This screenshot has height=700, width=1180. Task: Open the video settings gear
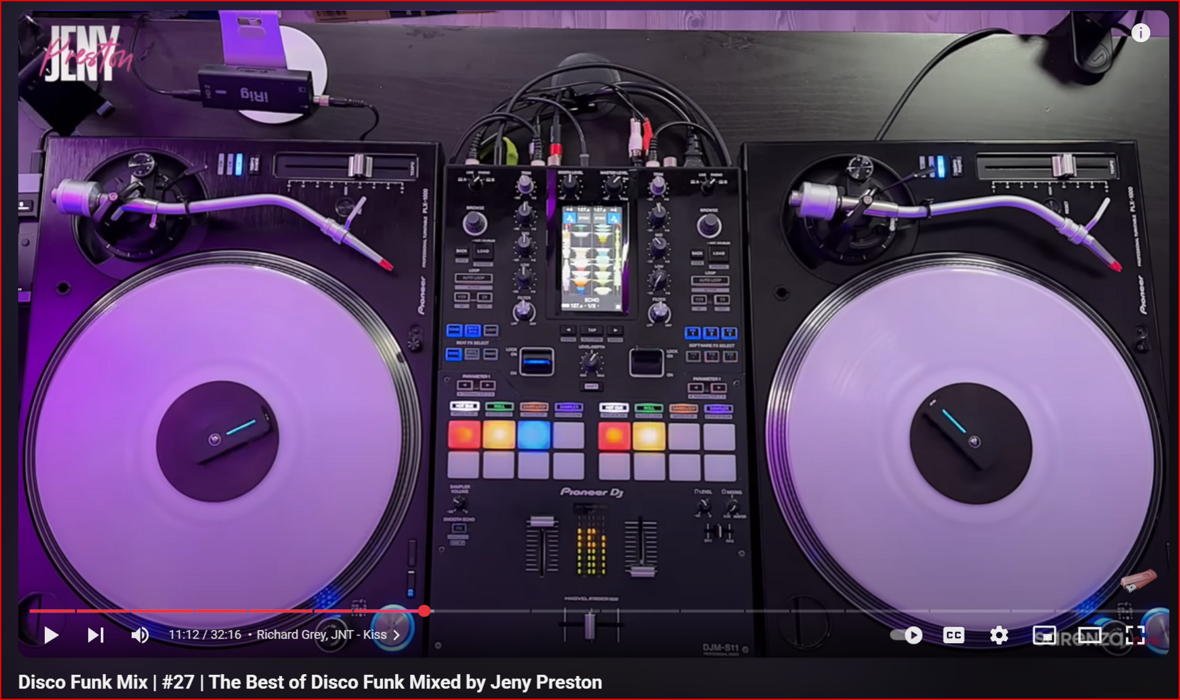999,635
